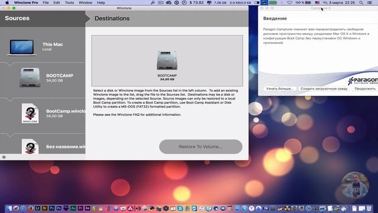Screen dimensions: 378x213
Task: Click the network speed 0.0 KB menu item
Action: pyautogui.click(x=240, y=2)
